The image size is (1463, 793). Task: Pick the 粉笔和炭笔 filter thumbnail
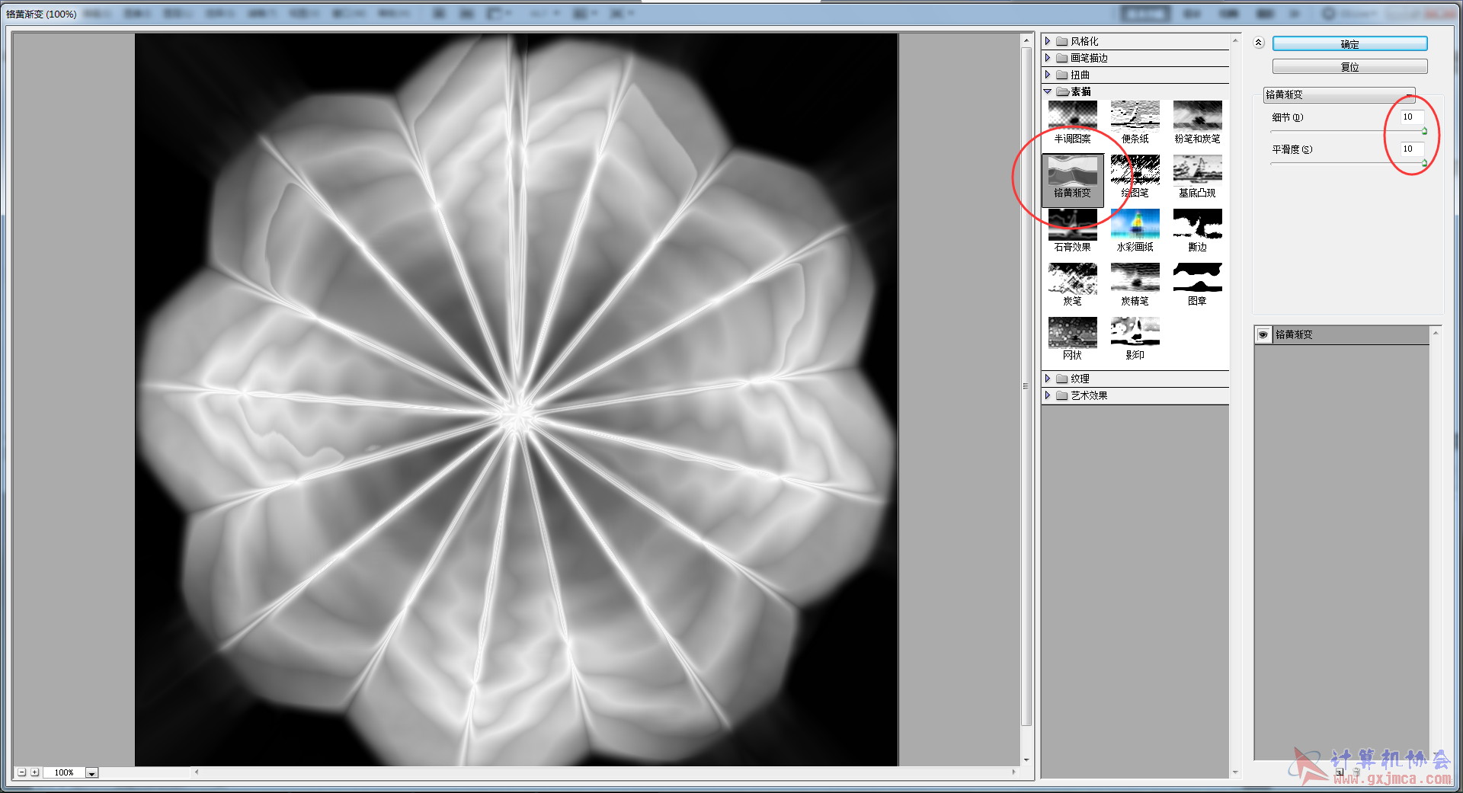[1197, 116]
